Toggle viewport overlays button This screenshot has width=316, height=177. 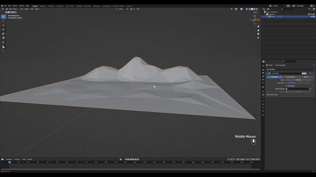coord(241,9)
